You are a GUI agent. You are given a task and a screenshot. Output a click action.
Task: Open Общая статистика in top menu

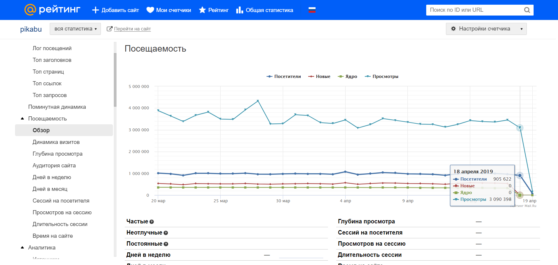pos(264,10)
